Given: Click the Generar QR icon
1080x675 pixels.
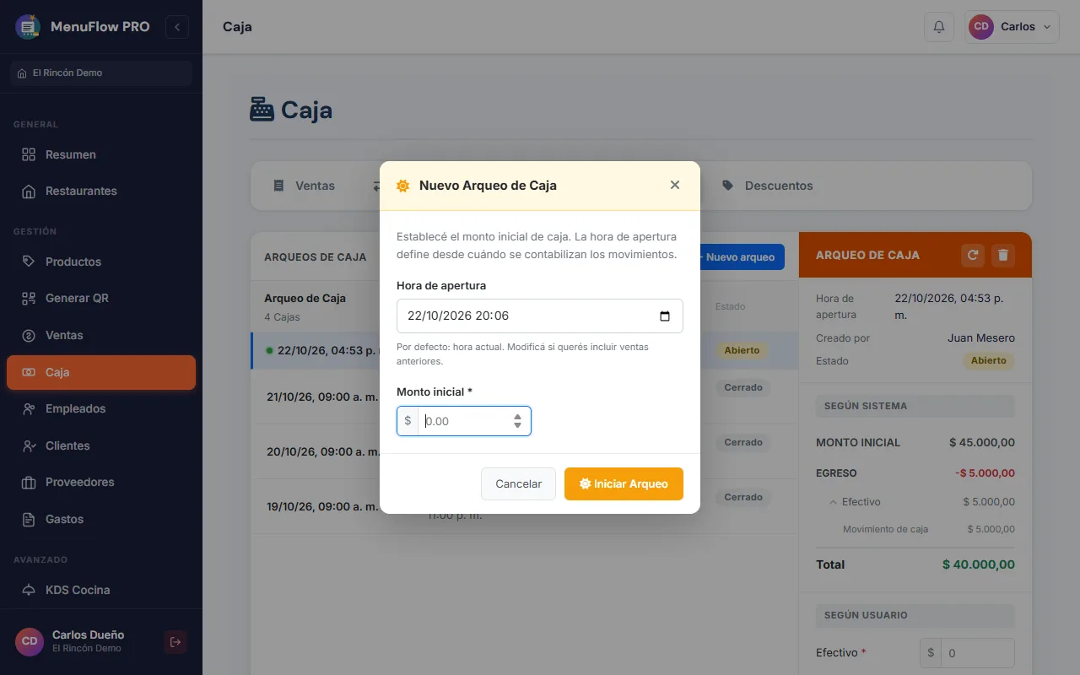Looking at the screenshot, I should 29,299.
